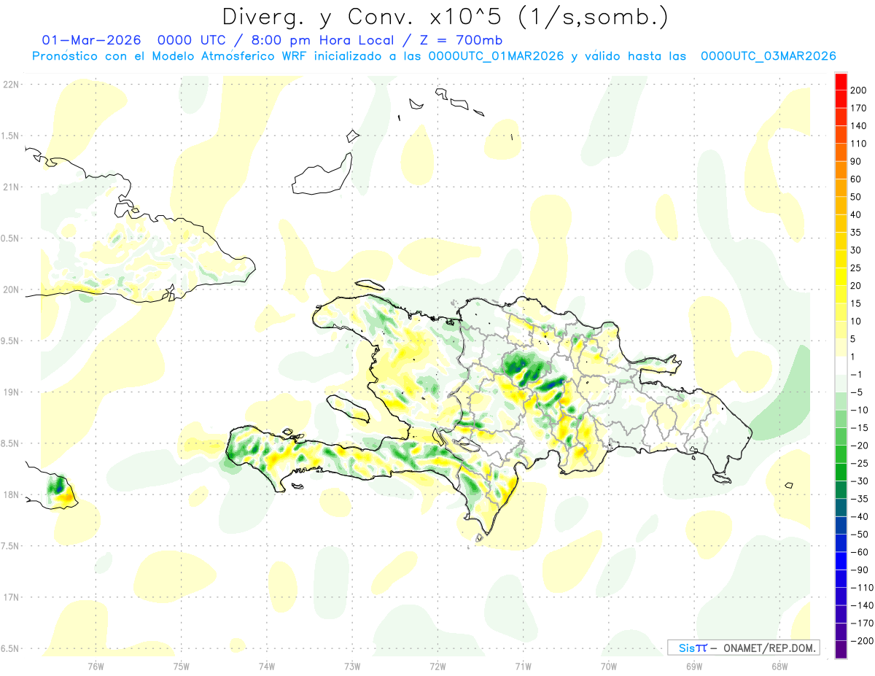Click the "9.5N" latitude label
The height and width of the screenshot is (676, 875).
point(10,341)
